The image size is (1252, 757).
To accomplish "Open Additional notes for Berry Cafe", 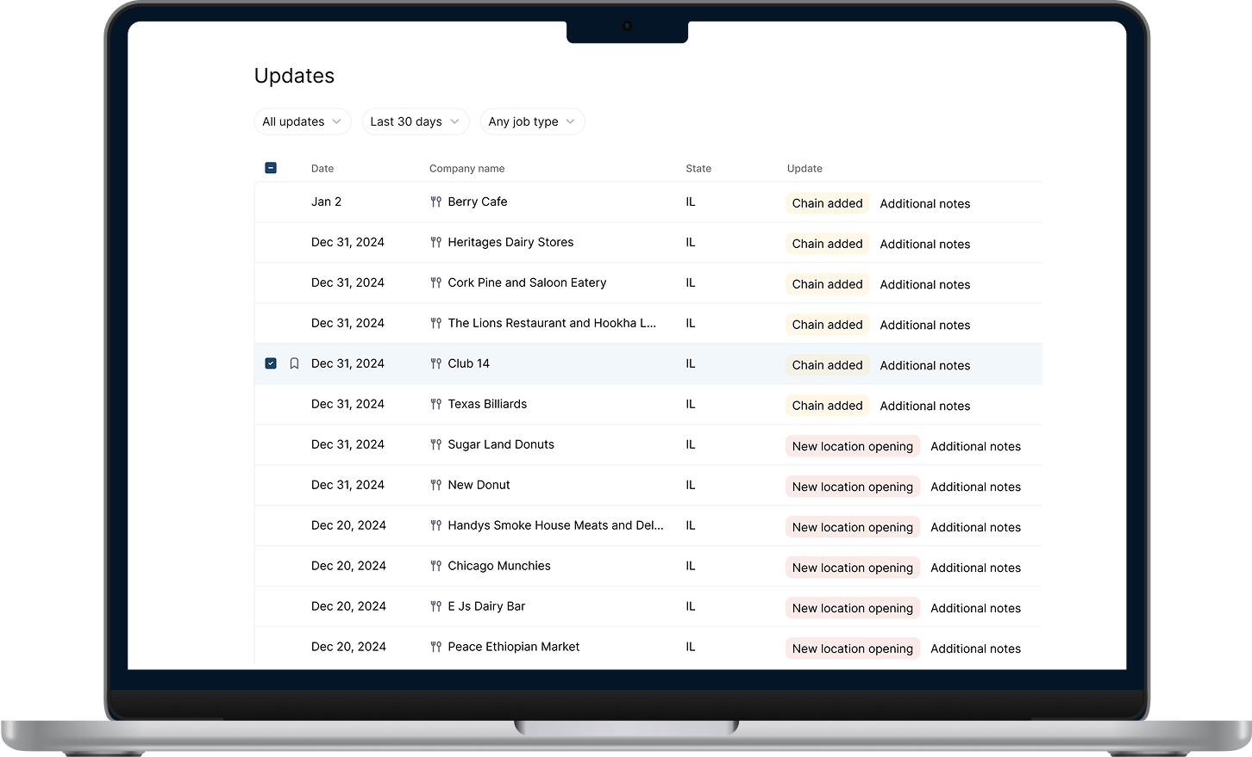I will [x=924, y=204].
